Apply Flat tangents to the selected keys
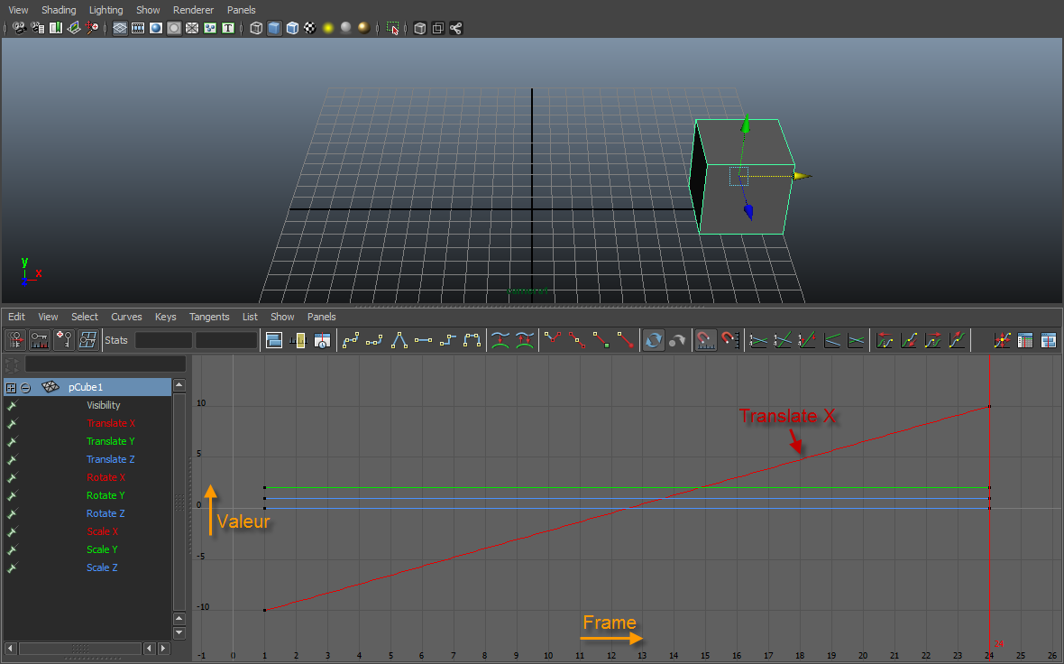1064x664 pixels. click(424, 340)
